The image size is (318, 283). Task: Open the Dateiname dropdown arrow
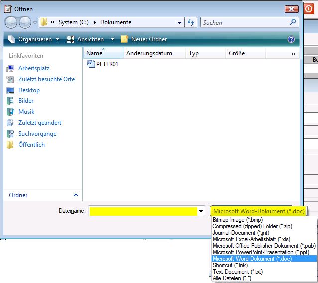(x=201, y=211)
